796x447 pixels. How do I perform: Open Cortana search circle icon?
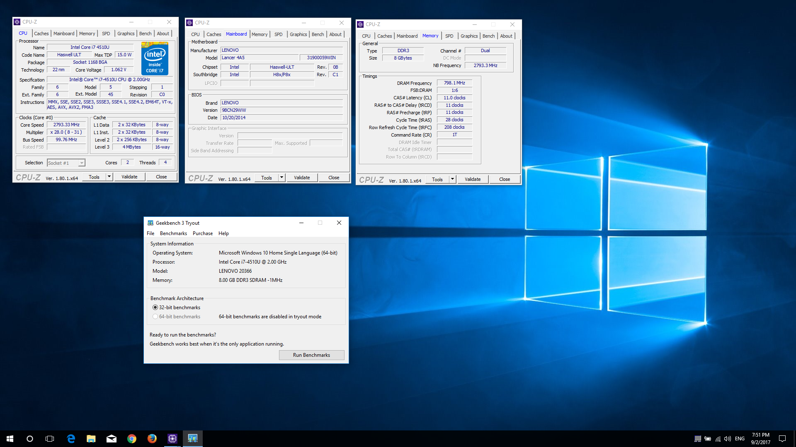point(30,439)
